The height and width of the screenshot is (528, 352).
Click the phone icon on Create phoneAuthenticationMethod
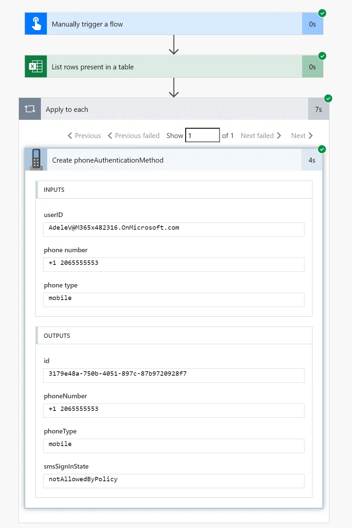pos(36,160)
